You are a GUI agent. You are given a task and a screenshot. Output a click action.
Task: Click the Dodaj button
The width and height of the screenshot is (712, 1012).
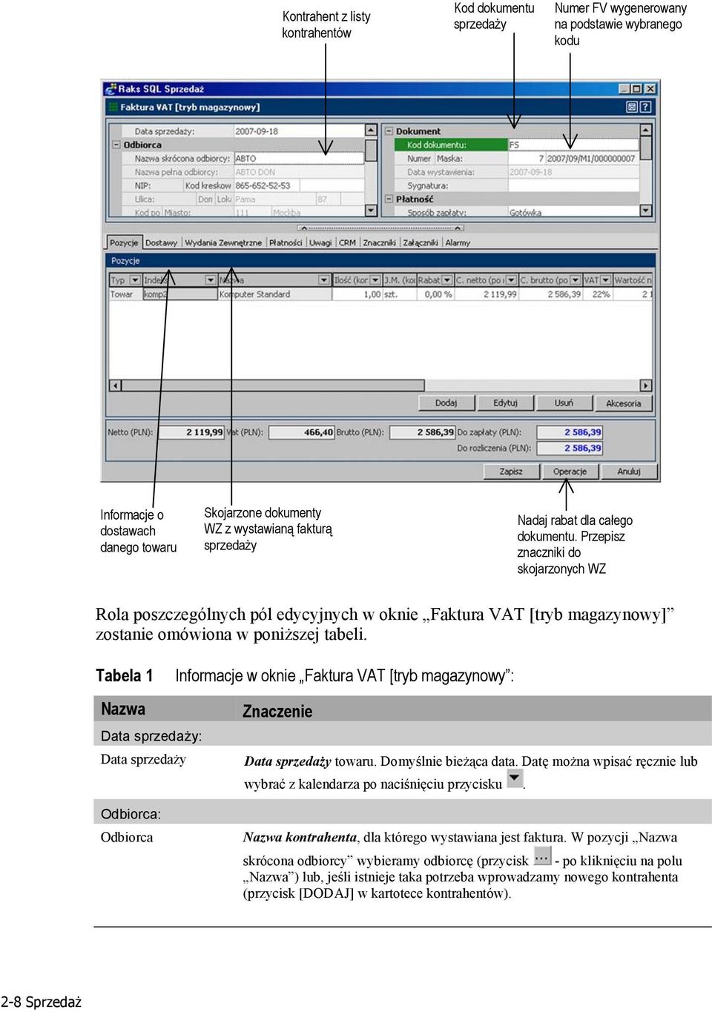[446, 403]
